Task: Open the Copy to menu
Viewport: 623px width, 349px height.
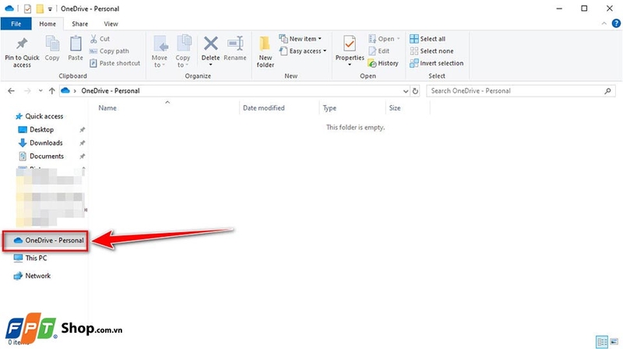Action: (x=183, y=51)
